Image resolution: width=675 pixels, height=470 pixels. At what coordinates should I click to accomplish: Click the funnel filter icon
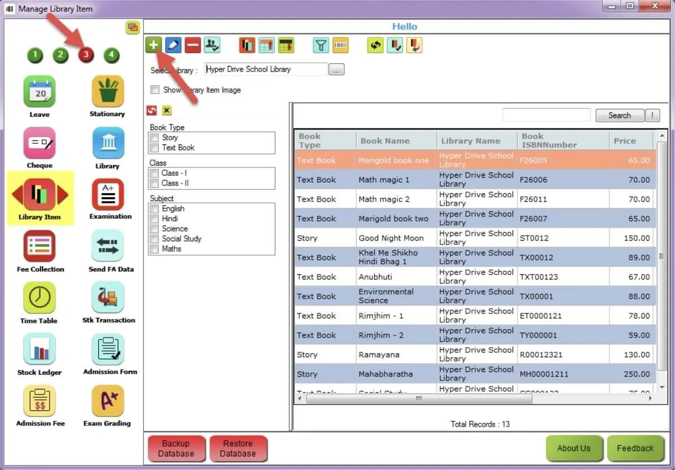(321, 45)
